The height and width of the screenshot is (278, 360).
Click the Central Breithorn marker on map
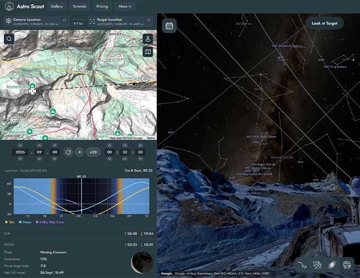tap(118, 133)
